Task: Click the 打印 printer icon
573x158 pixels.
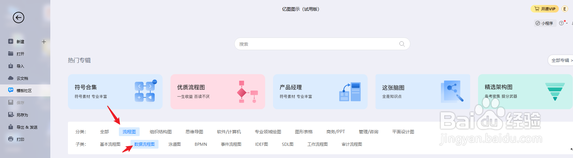Action: (11, 139)
